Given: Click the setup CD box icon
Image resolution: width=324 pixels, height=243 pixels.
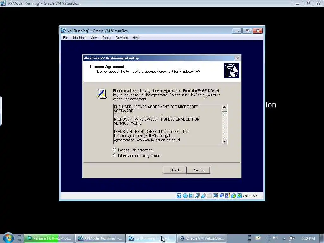Looking at the screenshot, I should coord(231,71).
